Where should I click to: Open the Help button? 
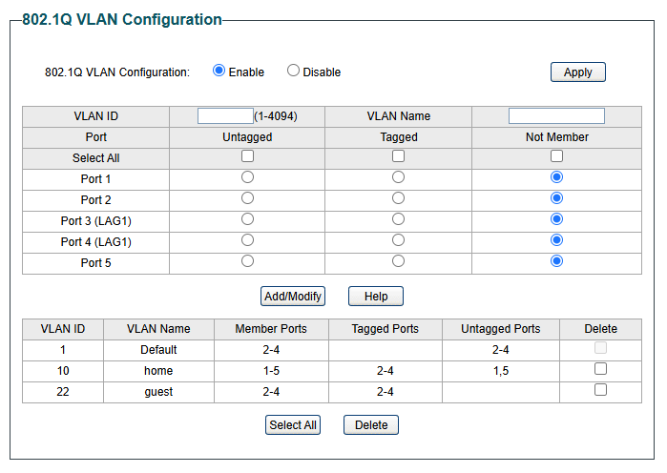point(376,297)
